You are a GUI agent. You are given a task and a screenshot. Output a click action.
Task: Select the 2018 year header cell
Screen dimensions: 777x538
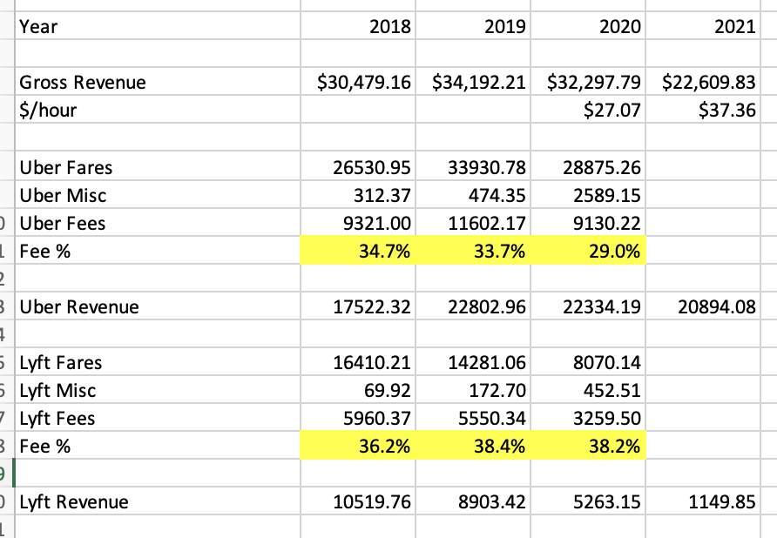click(358, 26)
